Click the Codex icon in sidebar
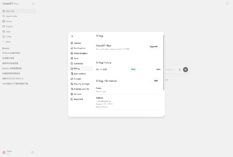 [4, 37]
